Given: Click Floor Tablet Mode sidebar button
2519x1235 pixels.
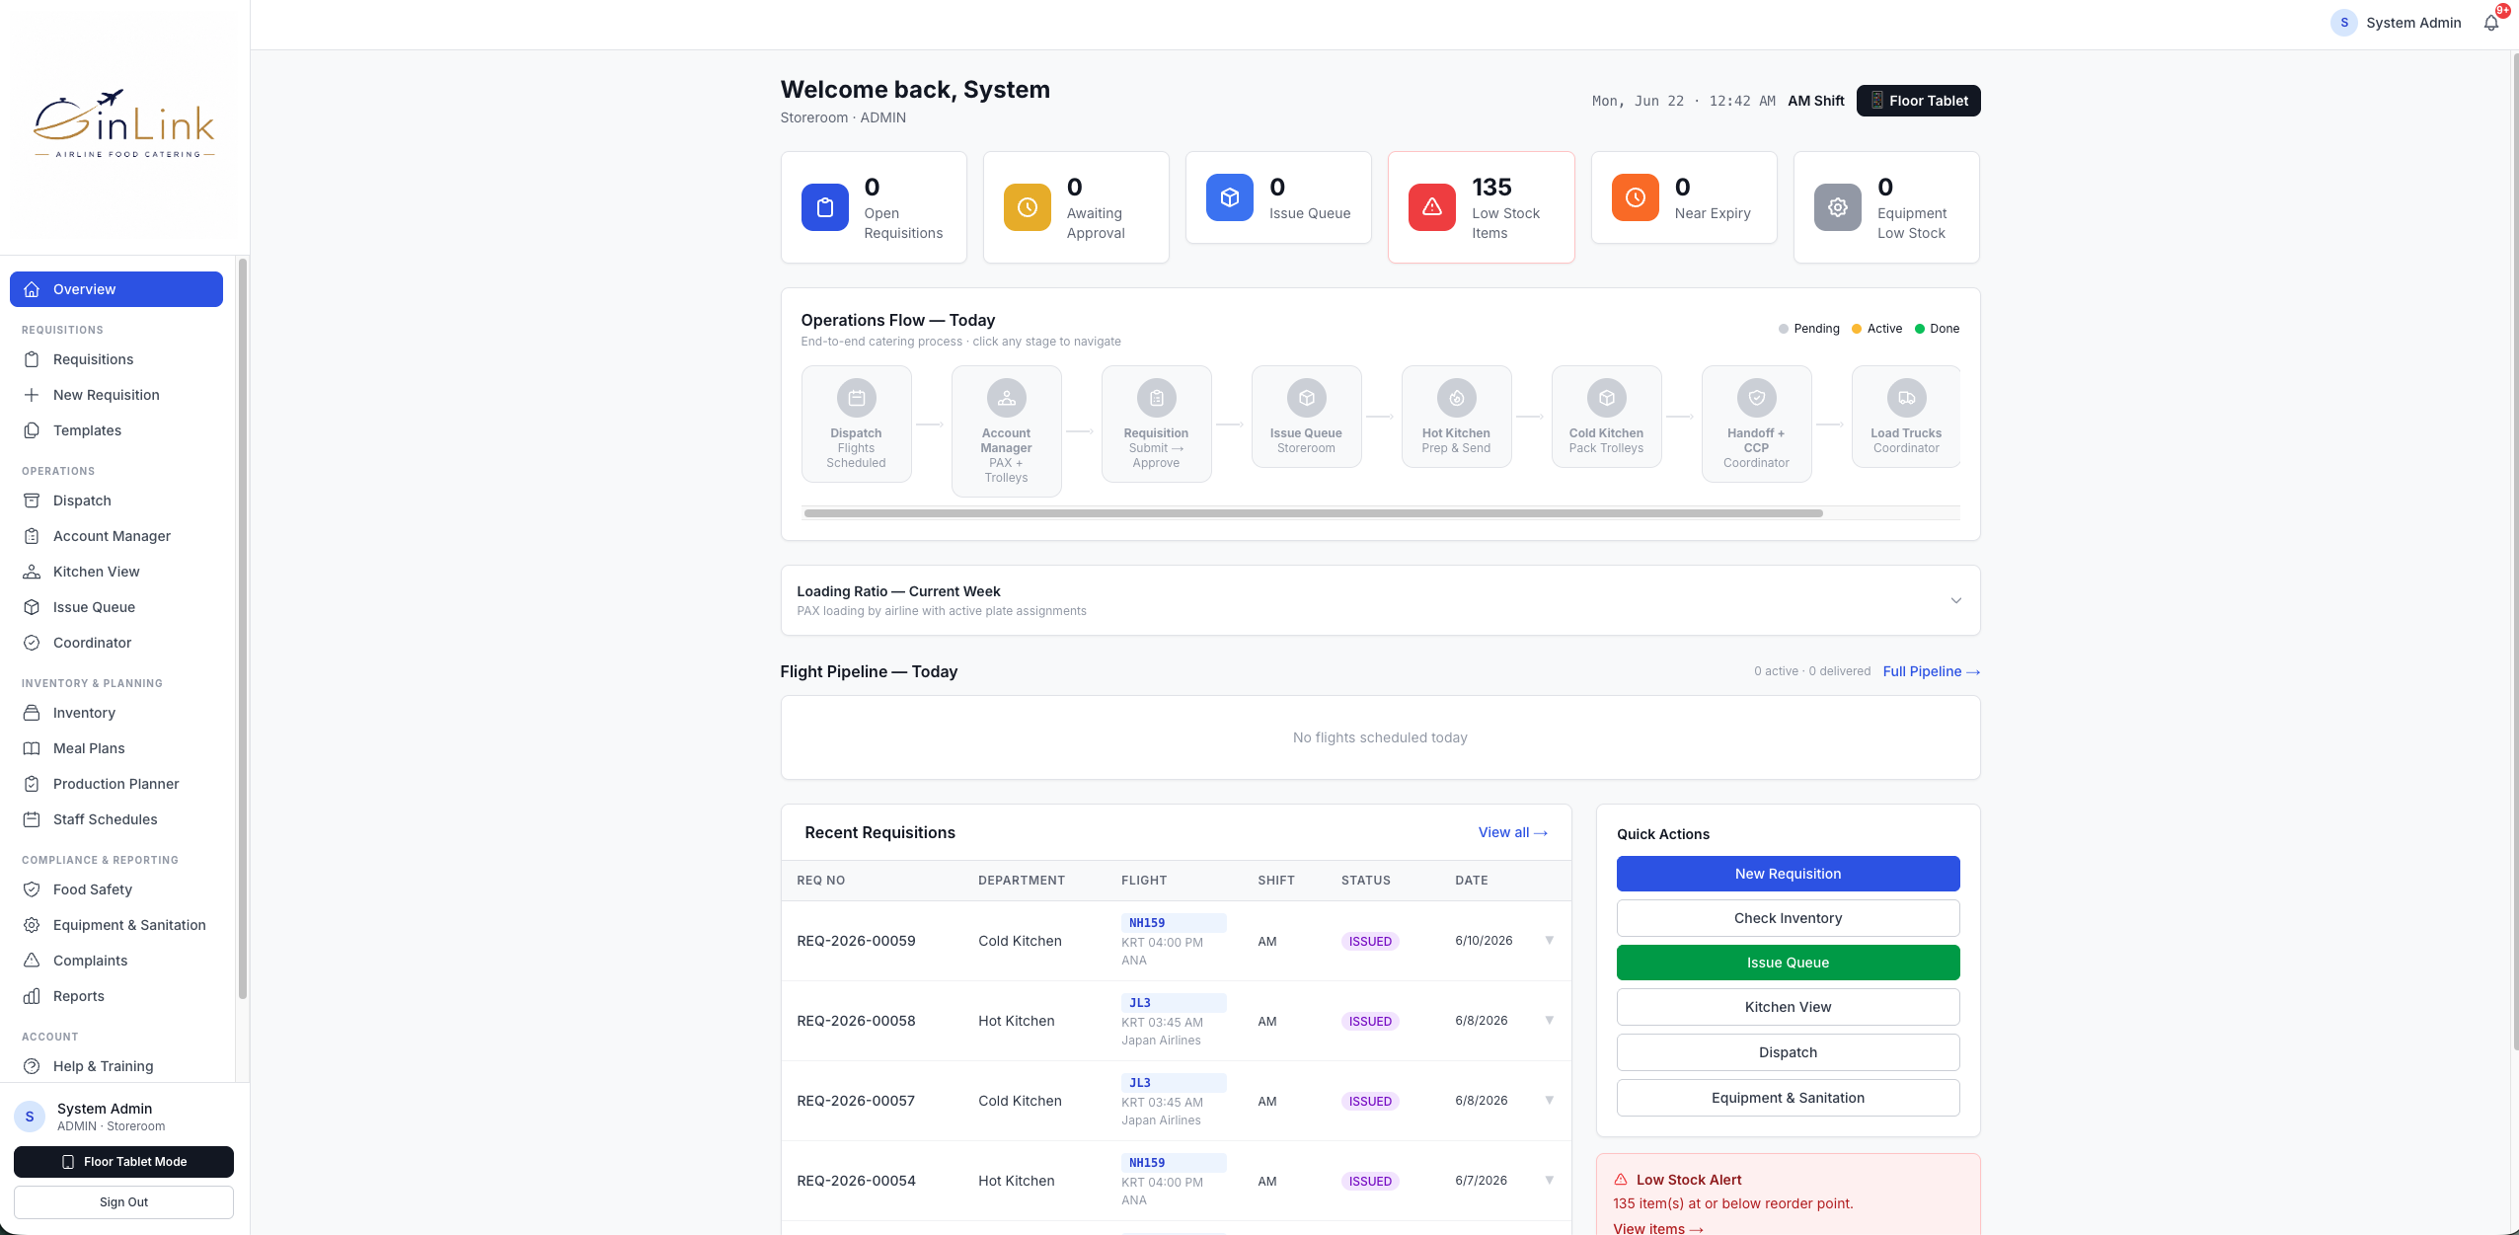Looking at the screenshot, I should [123, 1162].
